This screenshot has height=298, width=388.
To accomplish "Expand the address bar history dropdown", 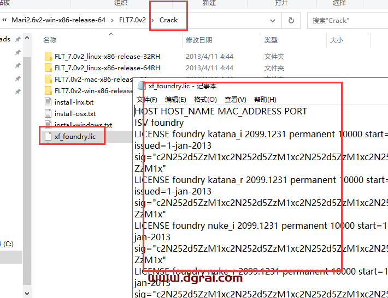I will [273, 21].
